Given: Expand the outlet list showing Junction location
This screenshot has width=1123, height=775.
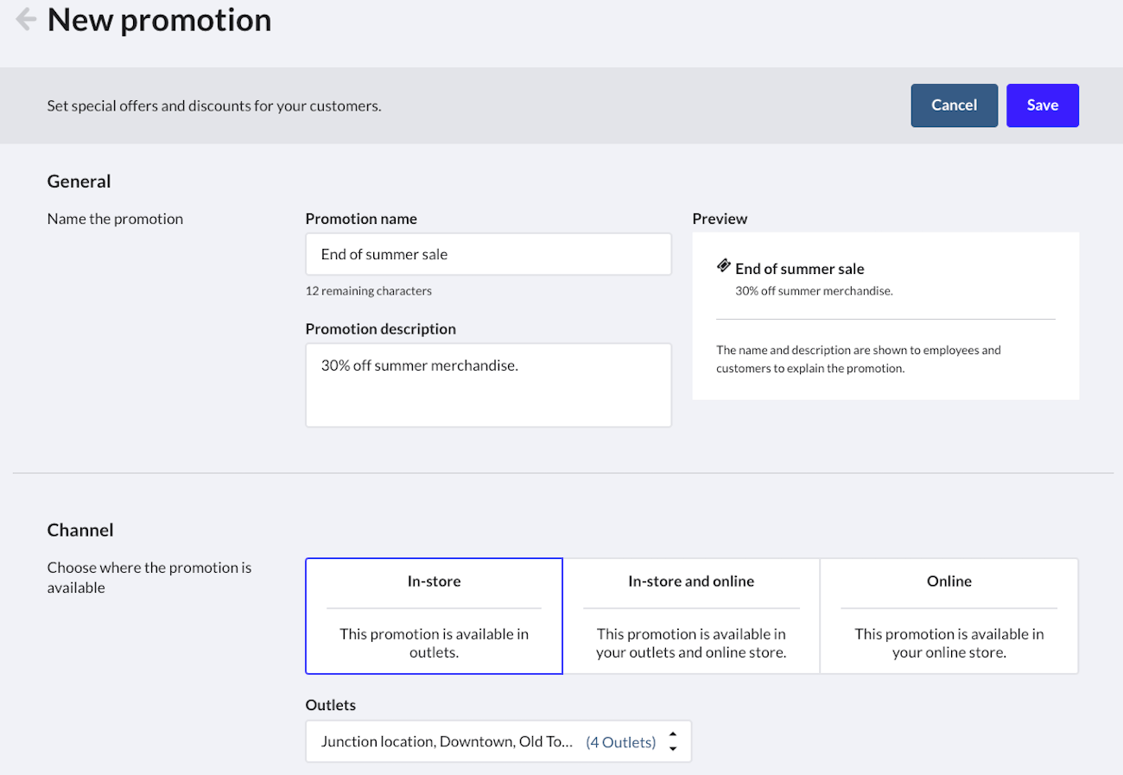Looking at the screenshot, I should tap(446, 741).
